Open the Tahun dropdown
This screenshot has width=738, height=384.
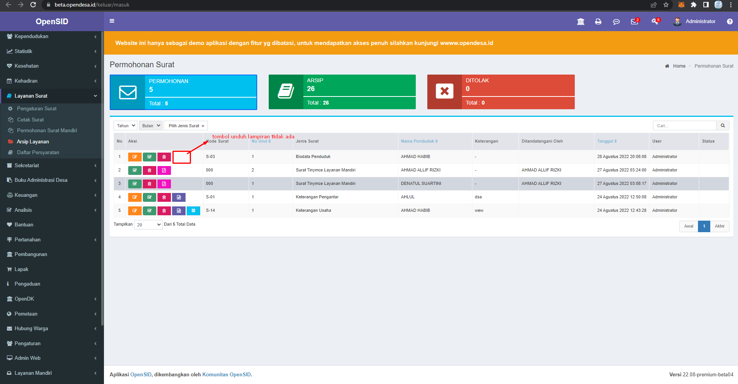point(125,125)
